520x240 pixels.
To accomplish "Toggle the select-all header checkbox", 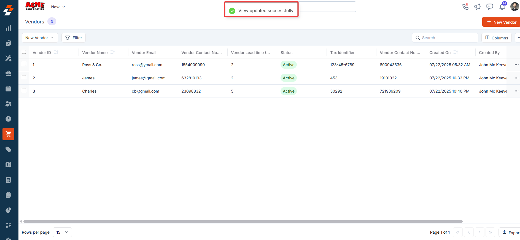I will point(24,52).
